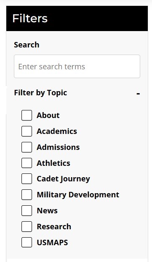Click the Research label text

click(54, 227)
